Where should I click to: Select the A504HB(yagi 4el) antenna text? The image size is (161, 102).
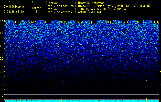click(90, 12)
